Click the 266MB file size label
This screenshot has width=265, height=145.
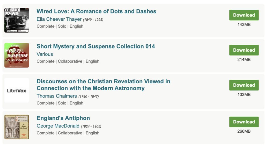(244, 131)
